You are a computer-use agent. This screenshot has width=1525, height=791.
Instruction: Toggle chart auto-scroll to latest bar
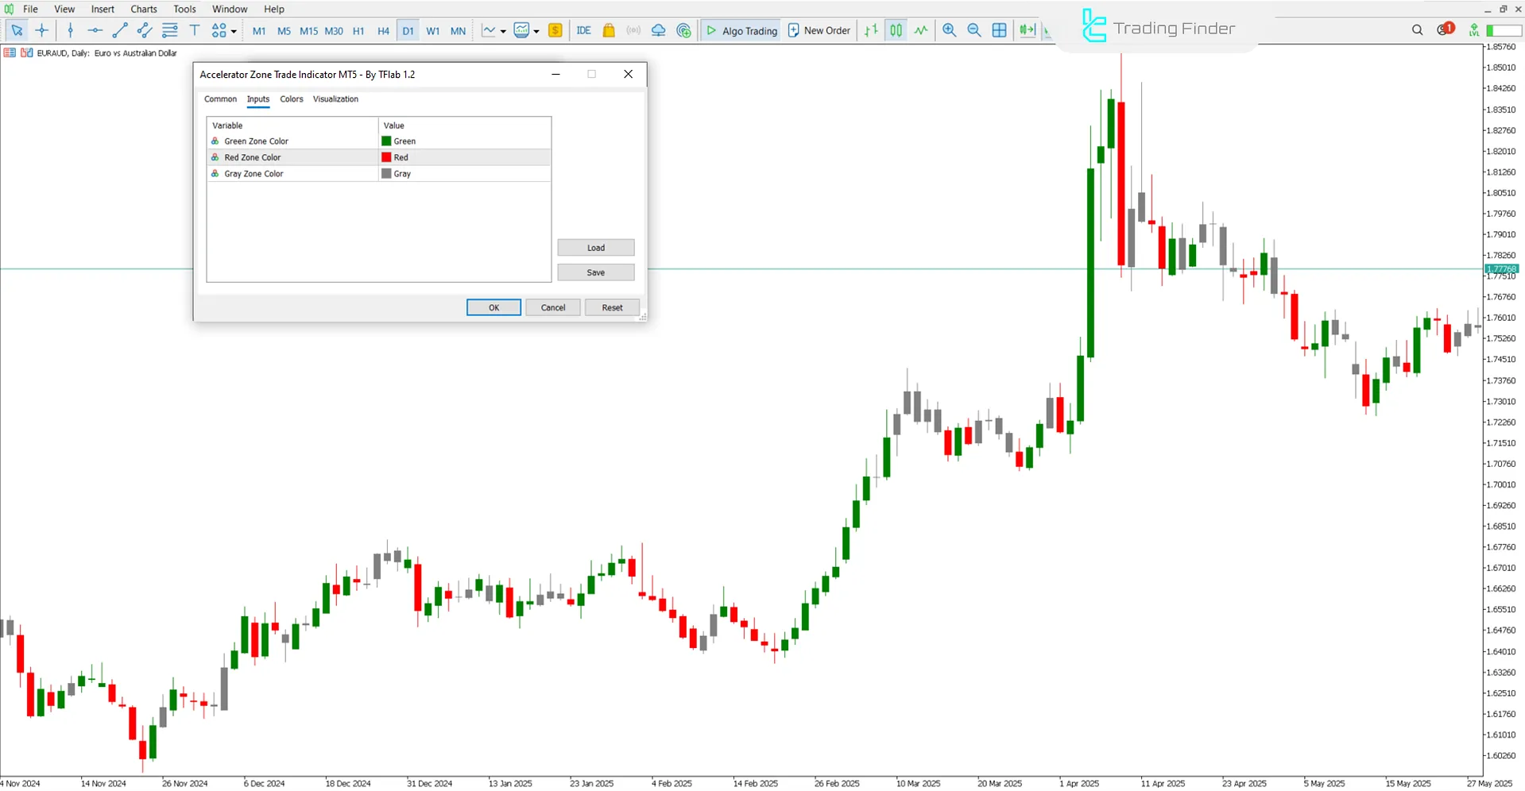[1027, 30]
